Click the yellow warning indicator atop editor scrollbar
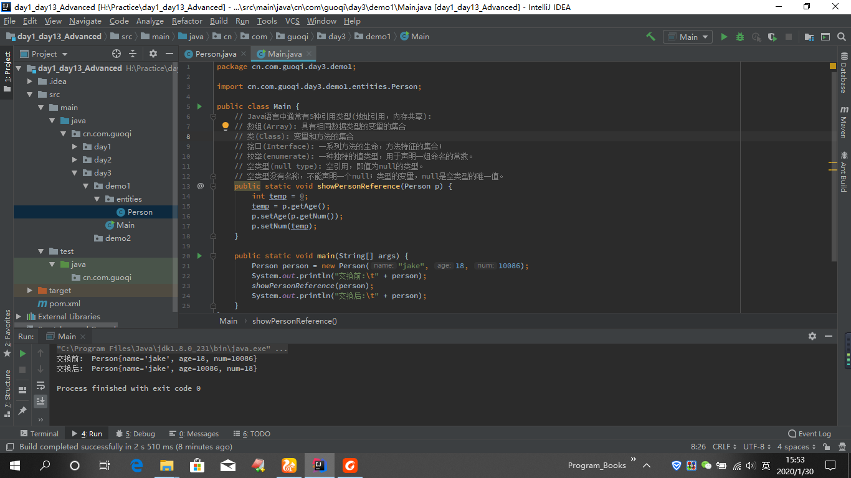This screenshot has height=478, width=851. [833, 65]
